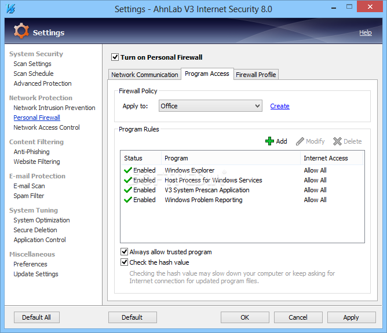
Task: Click the Cancel button
Action: (298, 317)
